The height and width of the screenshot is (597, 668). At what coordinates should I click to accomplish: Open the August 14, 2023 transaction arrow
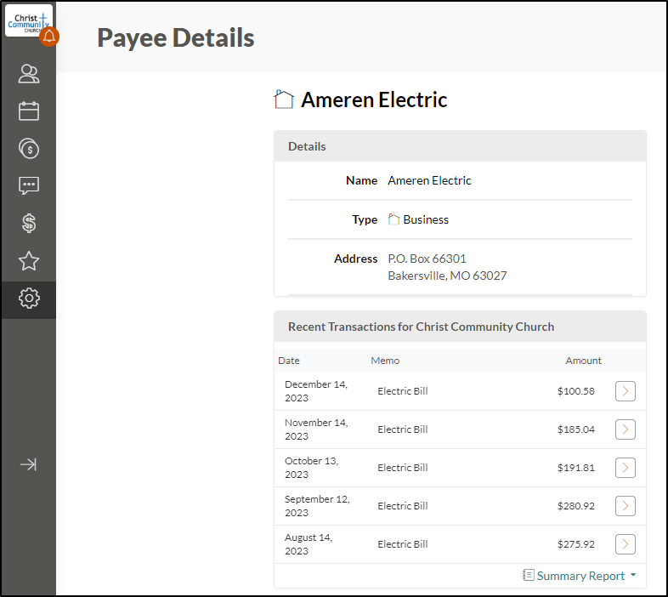pyautogui.click(x=625, y=544)
